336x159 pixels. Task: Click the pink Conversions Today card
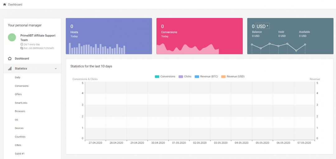tap(199, 36)
